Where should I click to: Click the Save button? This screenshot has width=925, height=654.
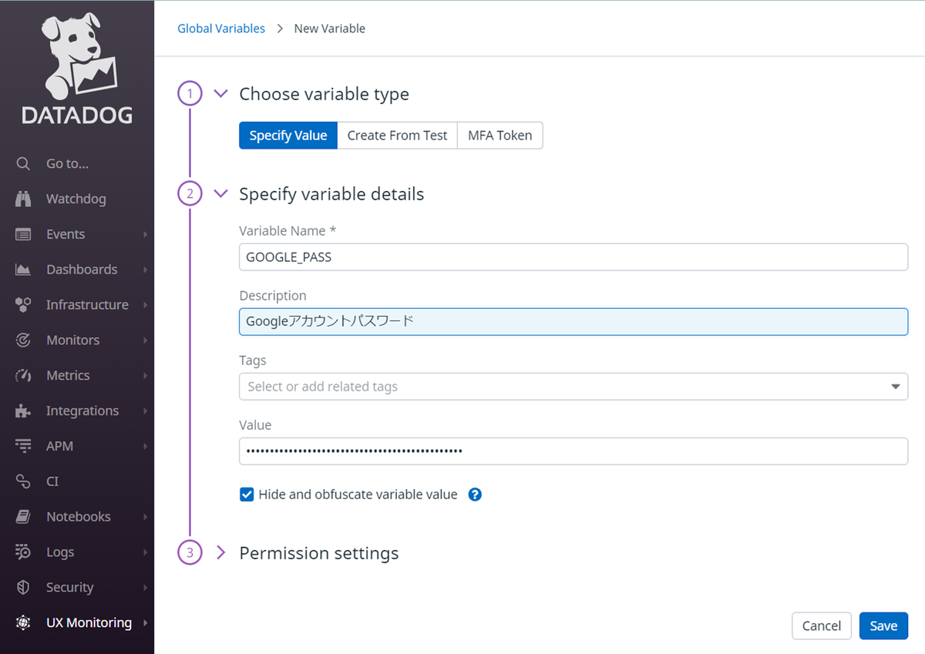click(883, 626)
